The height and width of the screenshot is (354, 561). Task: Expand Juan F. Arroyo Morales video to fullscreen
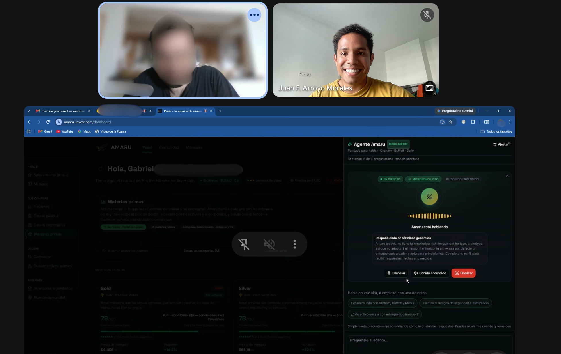(x=429, y=88)
